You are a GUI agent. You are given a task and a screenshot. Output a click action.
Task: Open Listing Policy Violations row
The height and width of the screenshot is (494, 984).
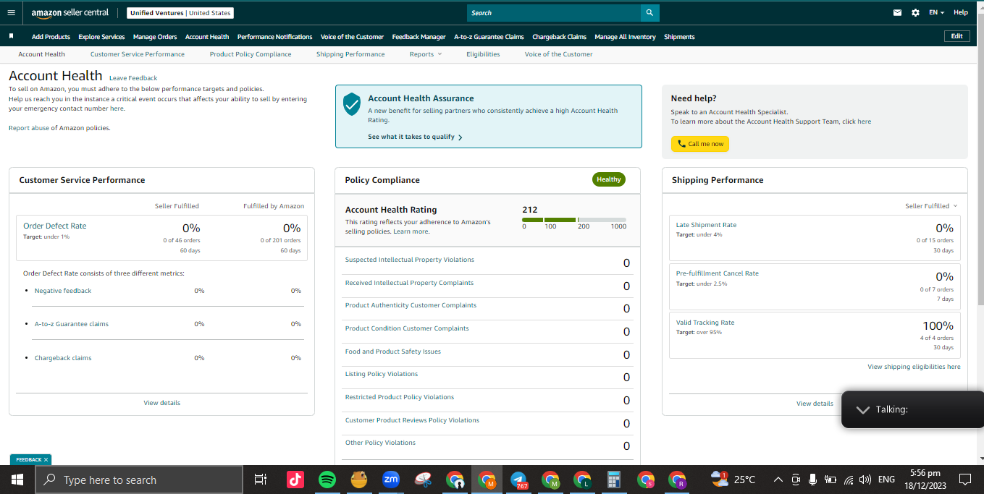pos(488,377)
